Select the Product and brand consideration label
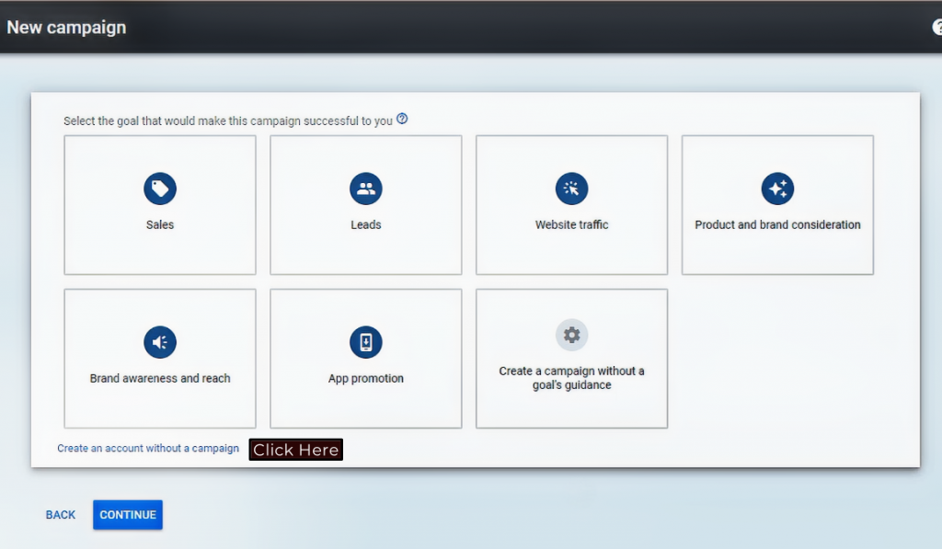942x549 pixels. coord(777,224)
